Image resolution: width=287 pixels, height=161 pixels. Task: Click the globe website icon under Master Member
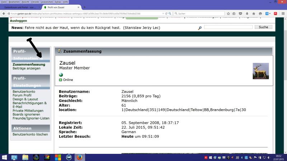tap(61, 75)
